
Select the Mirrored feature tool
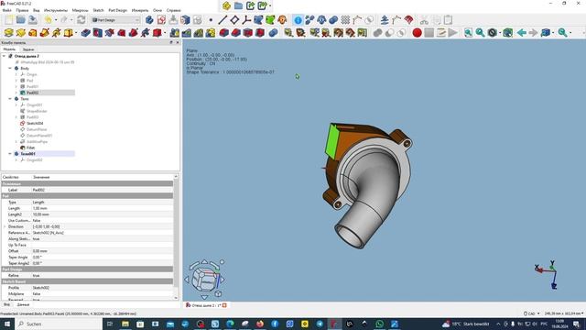pyautogui.click(x=175, y=33)
